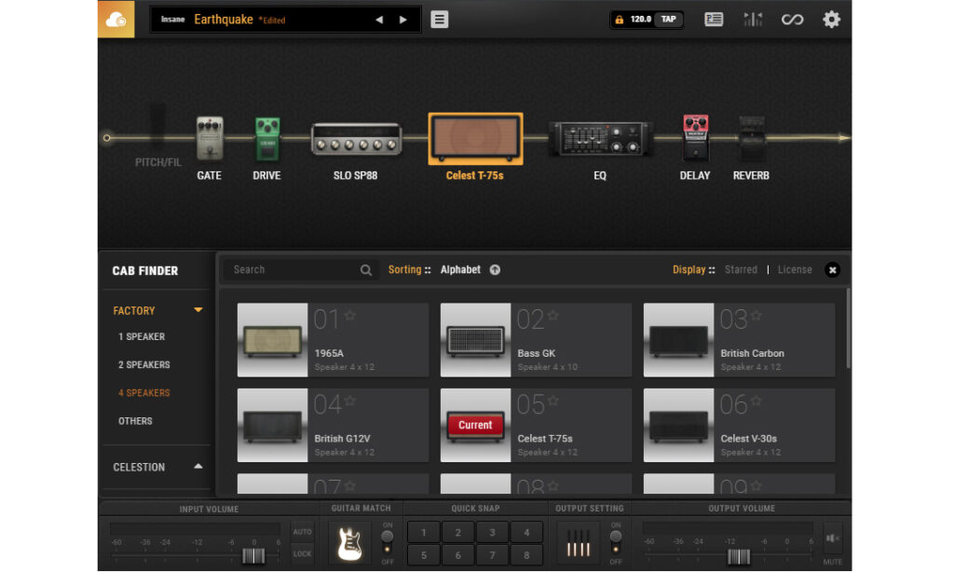Expand the CELESTION category

click(198, 466)
